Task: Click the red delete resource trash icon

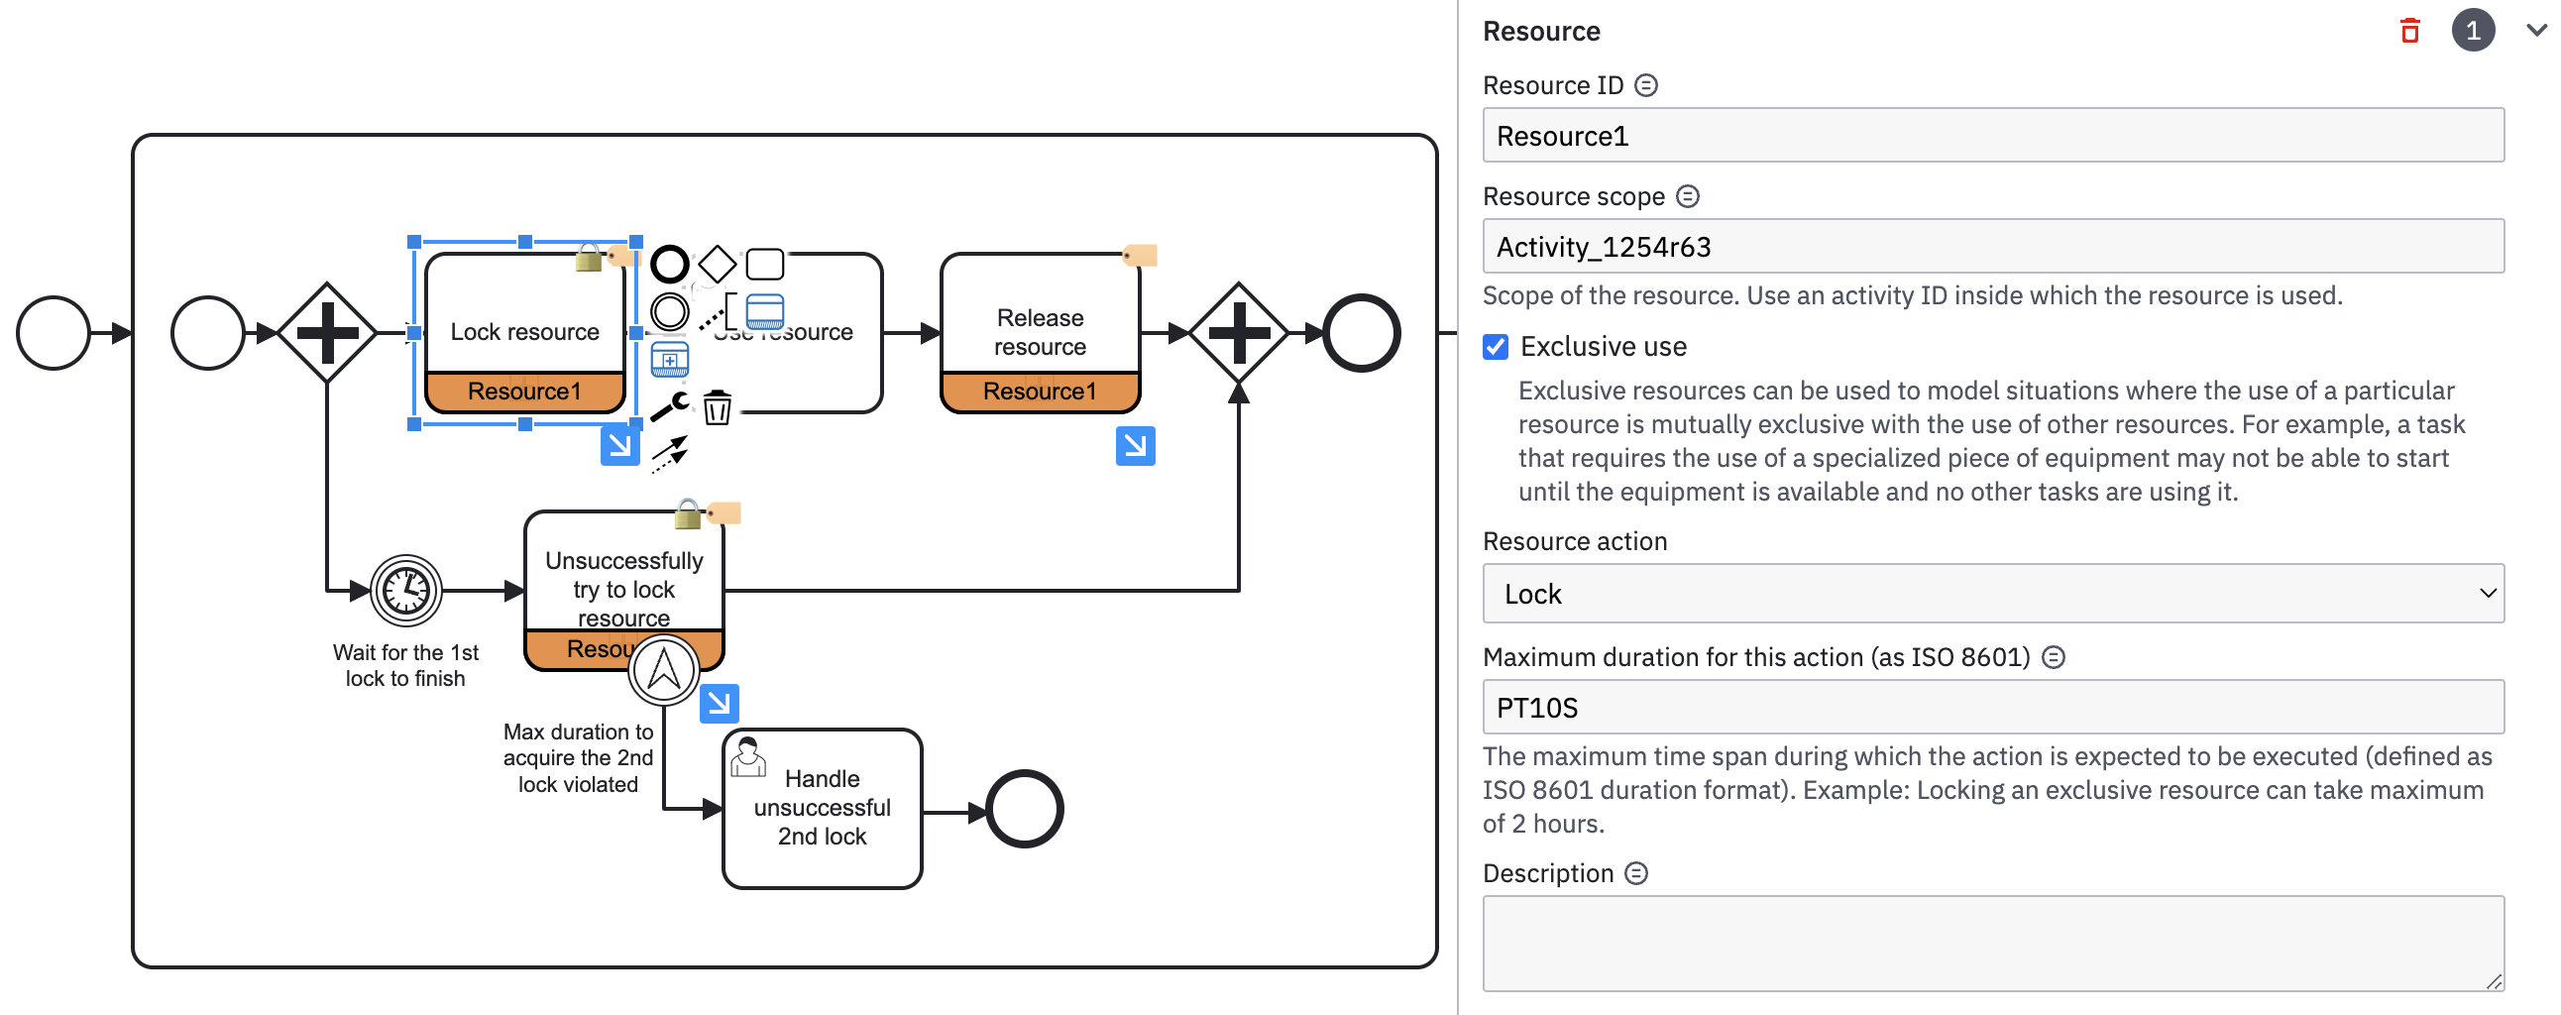Action: (x=2409, y=32)
